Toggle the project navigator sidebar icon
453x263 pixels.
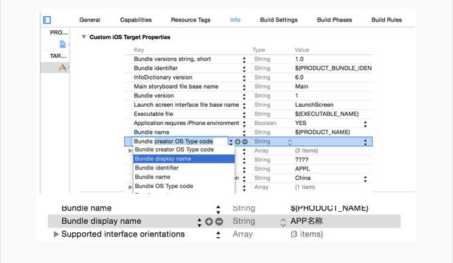[47, 20]
